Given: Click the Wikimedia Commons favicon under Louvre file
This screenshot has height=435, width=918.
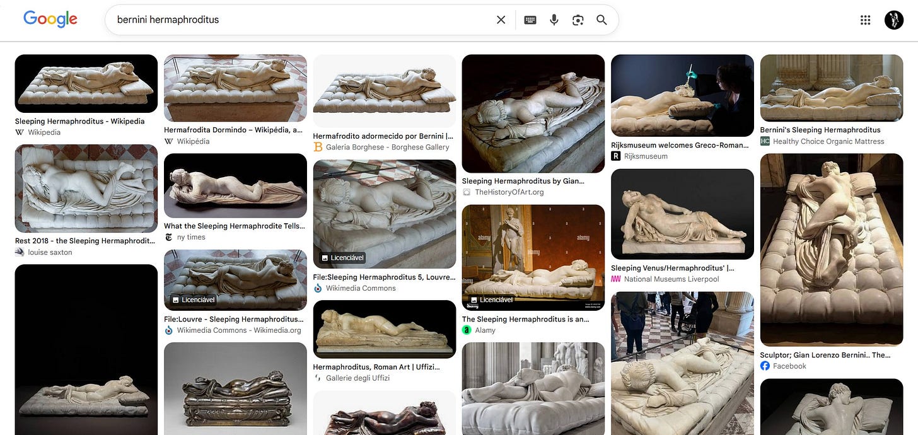Looking at the screenshot, I should click(x=168, y=330).
